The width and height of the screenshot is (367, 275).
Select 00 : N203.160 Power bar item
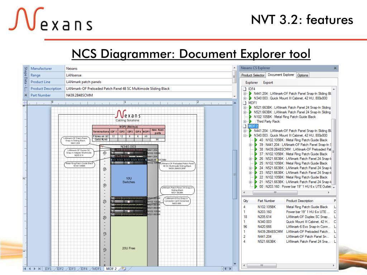click(295, 187)
